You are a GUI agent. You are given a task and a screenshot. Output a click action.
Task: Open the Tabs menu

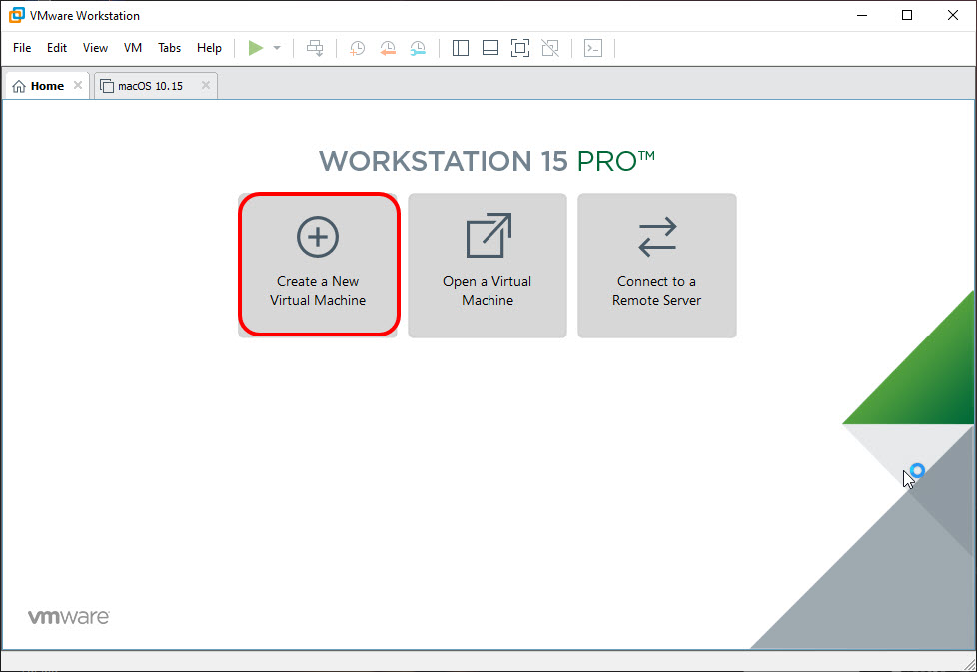click(x=169, y=48)
